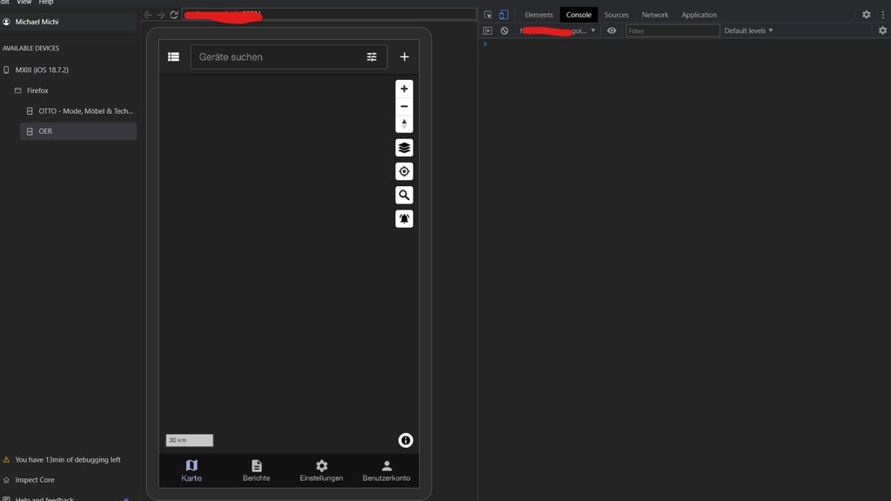The height and width of the screenshot is (501, 891).
Task: Open DevTools more options kebab menu
Action: [882, 15]
